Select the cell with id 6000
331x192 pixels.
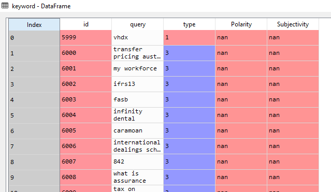tap(85, 53)
